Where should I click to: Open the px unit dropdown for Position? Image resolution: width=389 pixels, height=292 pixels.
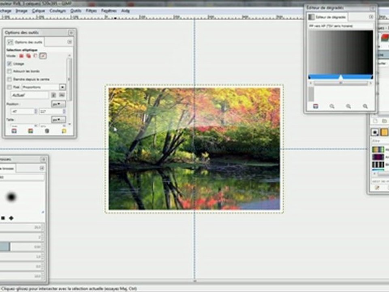[x=58, y=104]
